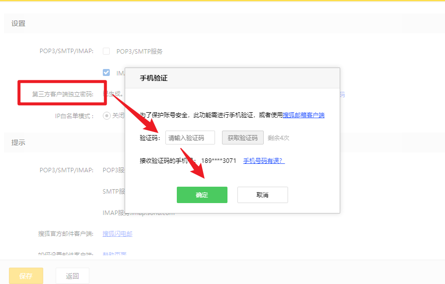The image size is (445, 284).
Task: Click the masked phone number 189****3071
Action: pyautogui.click(x=219, y=160)
